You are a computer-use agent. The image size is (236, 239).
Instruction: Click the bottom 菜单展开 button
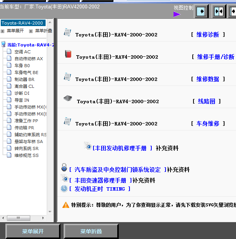[x=33, y=231]
